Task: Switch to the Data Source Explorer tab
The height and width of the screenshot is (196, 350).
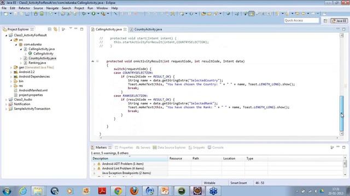Action: pyautogui.click(x=169, y=148)
